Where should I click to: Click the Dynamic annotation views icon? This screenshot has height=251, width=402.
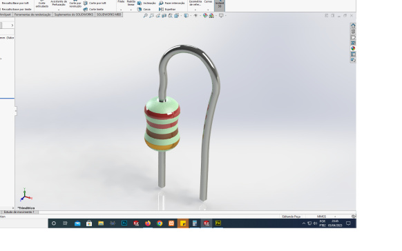(170, 16)
